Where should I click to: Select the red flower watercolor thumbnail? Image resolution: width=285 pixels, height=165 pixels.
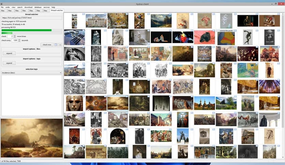point(205,21)
